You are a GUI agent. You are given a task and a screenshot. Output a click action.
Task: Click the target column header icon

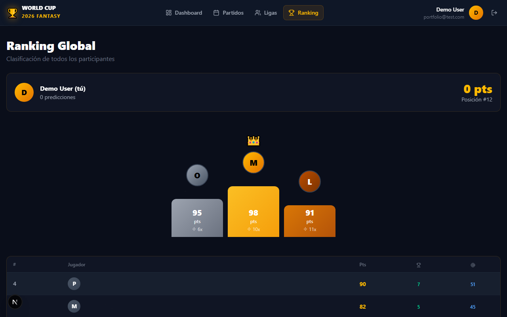click(x=473, y=265)
